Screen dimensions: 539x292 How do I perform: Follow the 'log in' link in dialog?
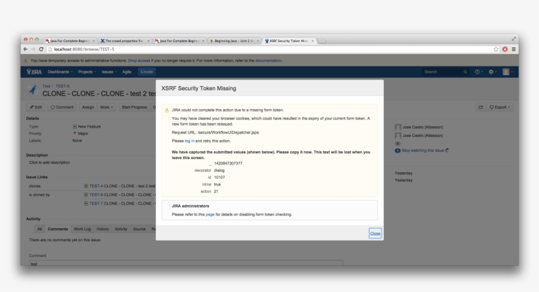pyautogui.click(x=189, y=141)
